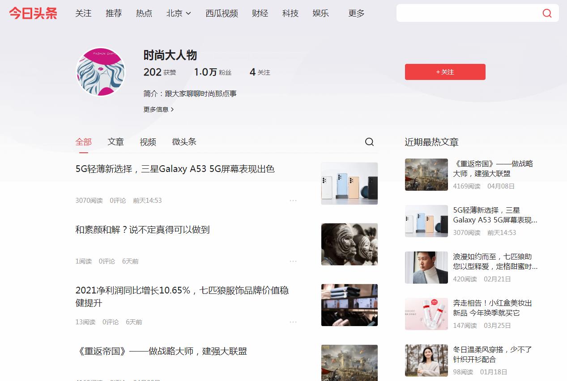The height and width of the screenshot is (381, 567).
Task: Click the search magnifier icon in top bar
Action: [x=547, y=13]
